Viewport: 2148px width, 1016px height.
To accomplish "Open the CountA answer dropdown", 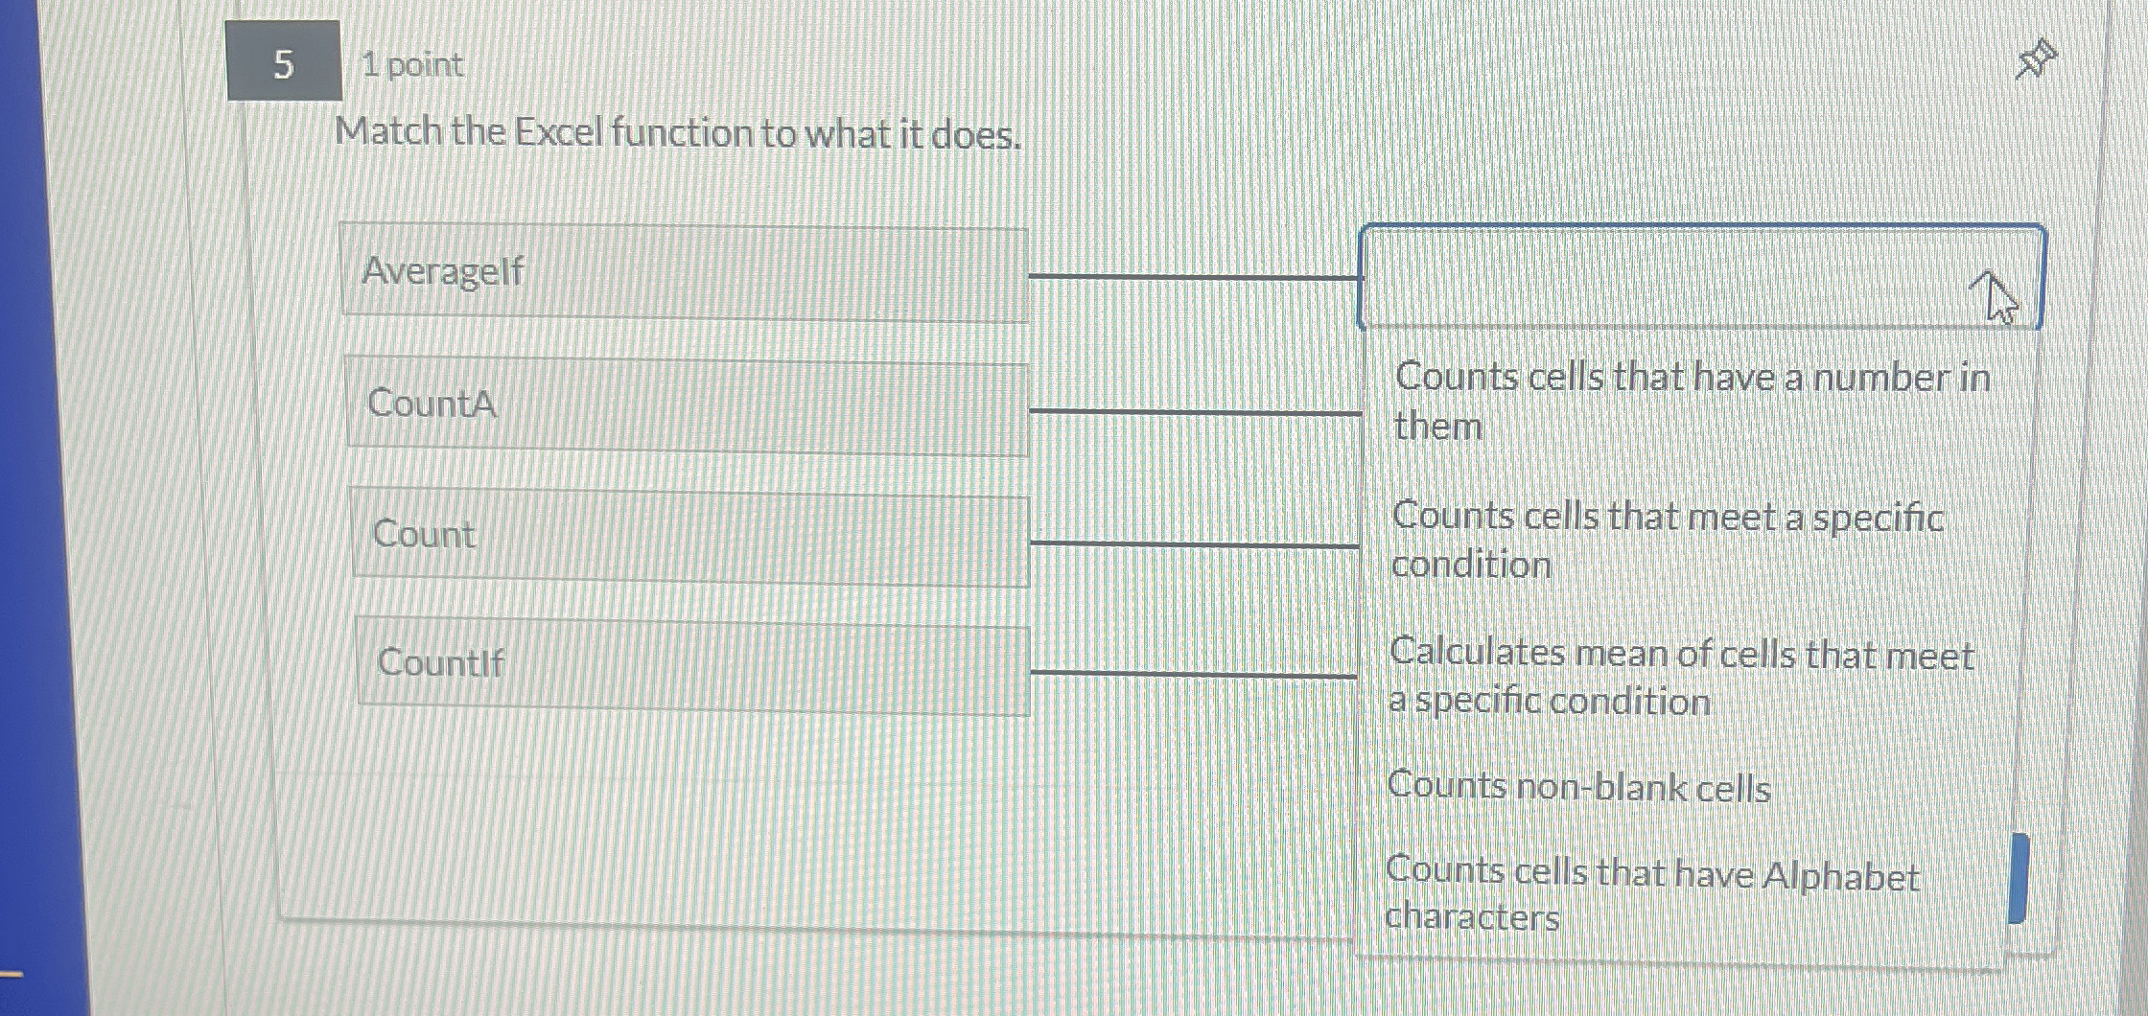I will (1630, 412).
